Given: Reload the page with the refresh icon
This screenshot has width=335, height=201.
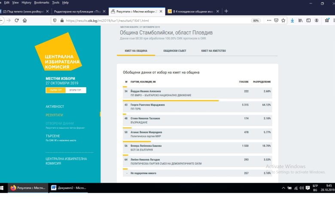Looking at the screenshot, I should coord(17,21).
